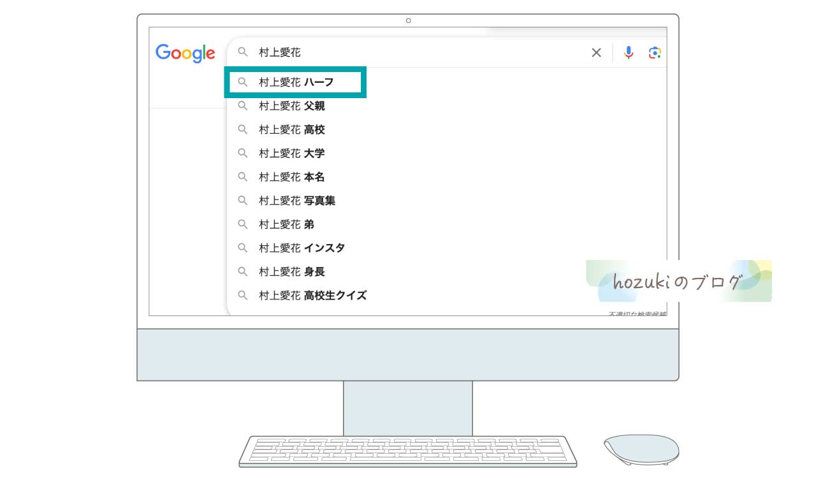Select suggestion 村上愛花 インスタ
The width and height of the screenshot is (816, 478).
[446, 248]
